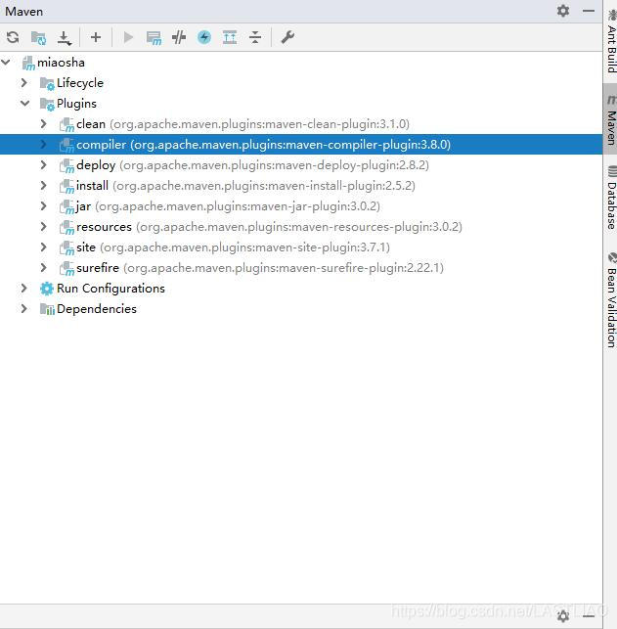The height and width of the screenshot is (629, 617).
Task: Open the Database side tab
Action: tap(610, 198)
